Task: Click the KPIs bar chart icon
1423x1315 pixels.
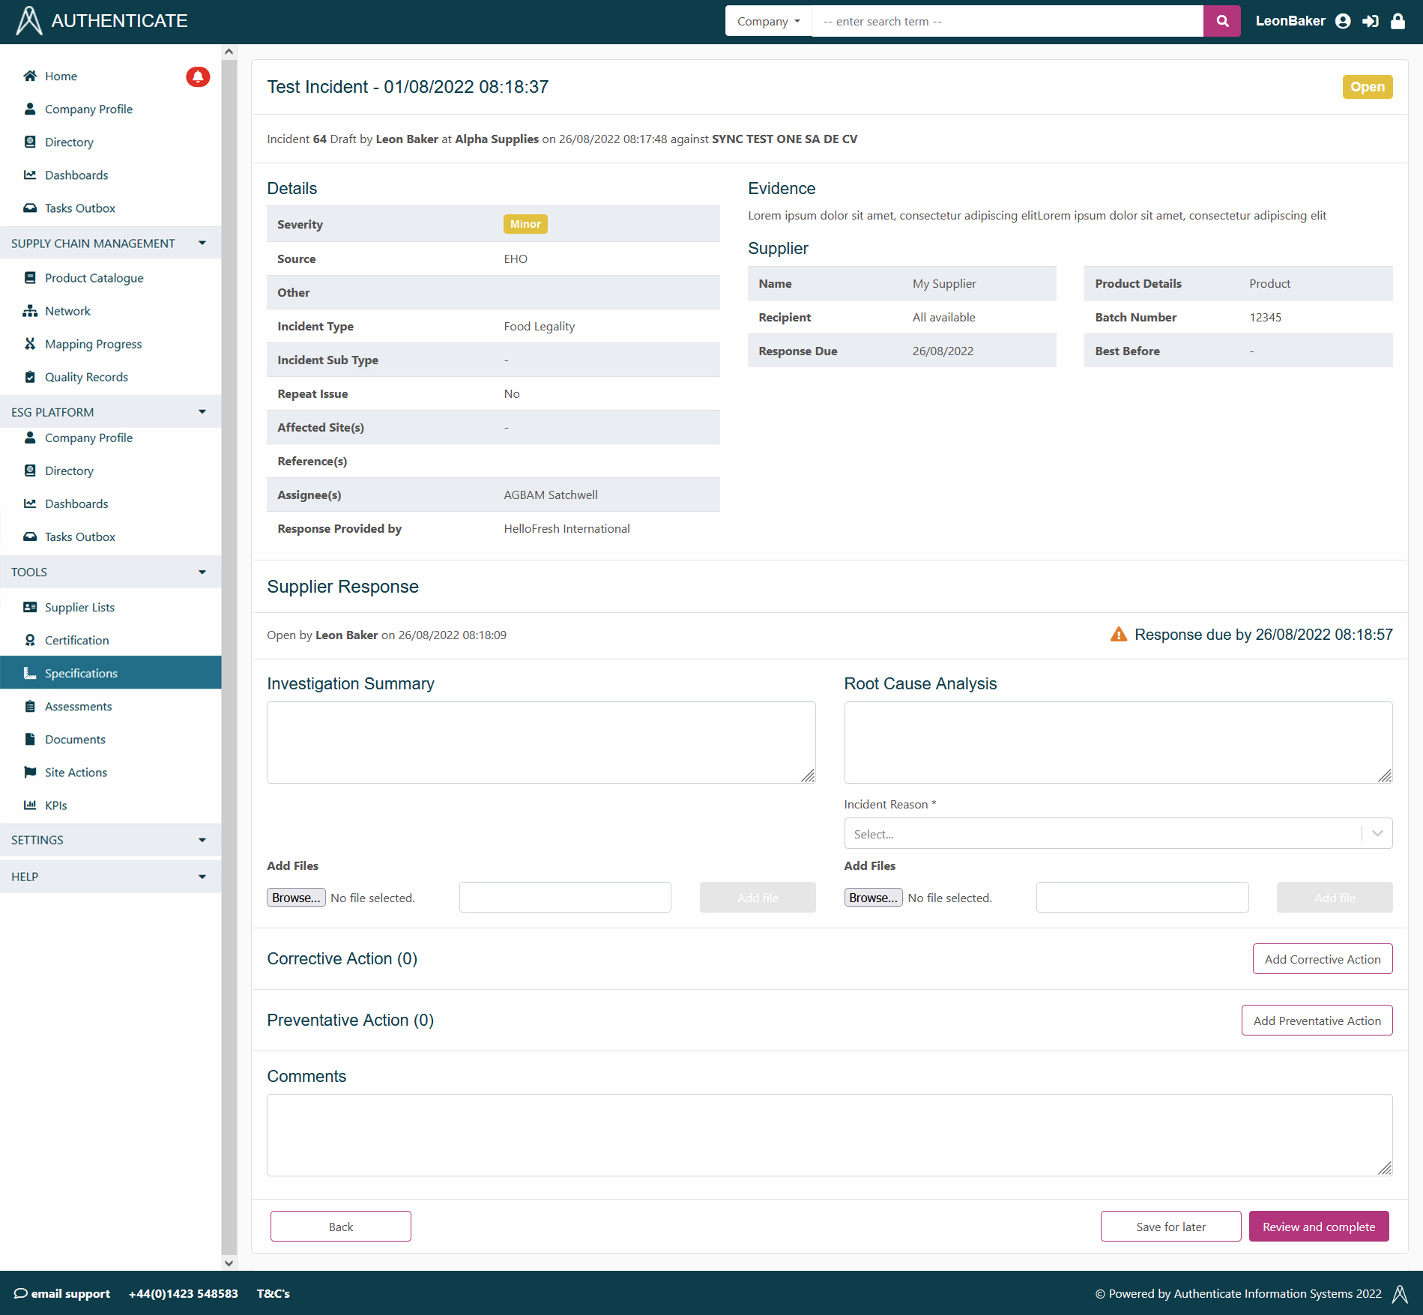Action: (30, 805)
